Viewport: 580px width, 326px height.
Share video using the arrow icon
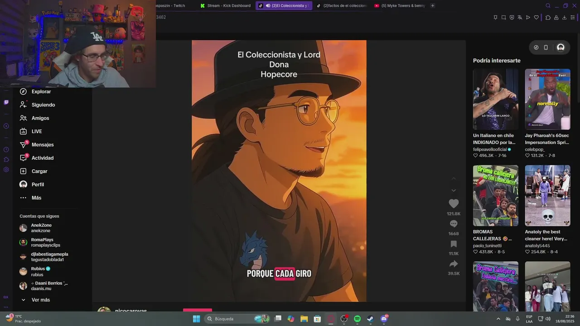[454, 264]
